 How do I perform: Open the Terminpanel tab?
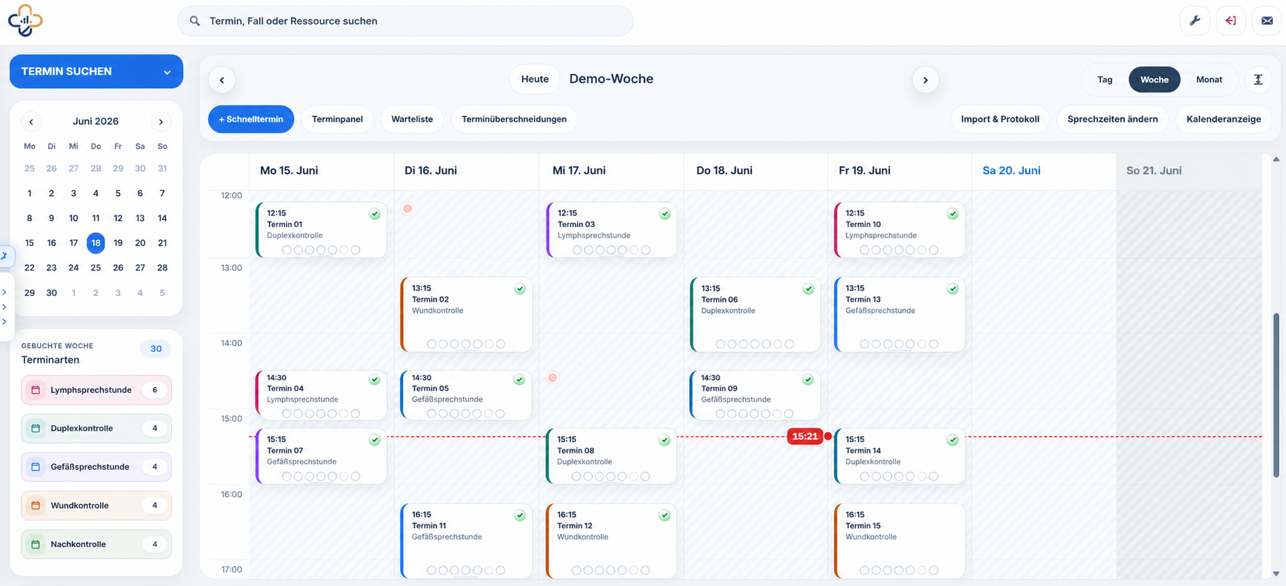337,119
